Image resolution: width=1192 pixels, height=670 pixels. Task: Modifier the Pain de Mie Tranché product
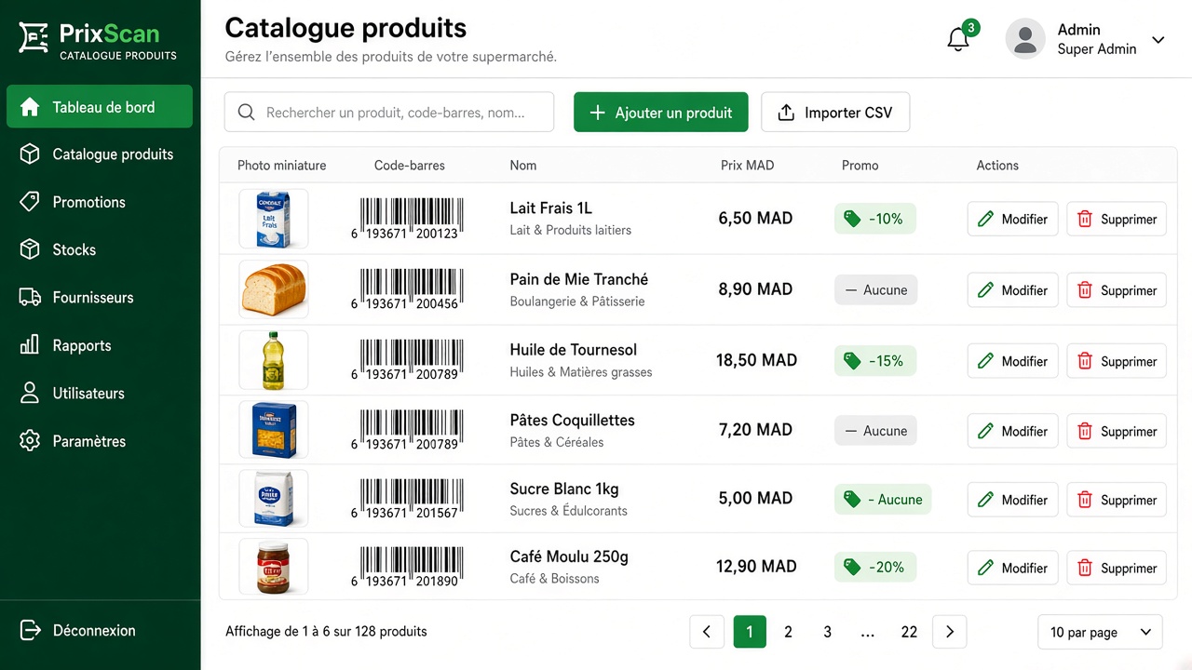[x=1013, y=290]
